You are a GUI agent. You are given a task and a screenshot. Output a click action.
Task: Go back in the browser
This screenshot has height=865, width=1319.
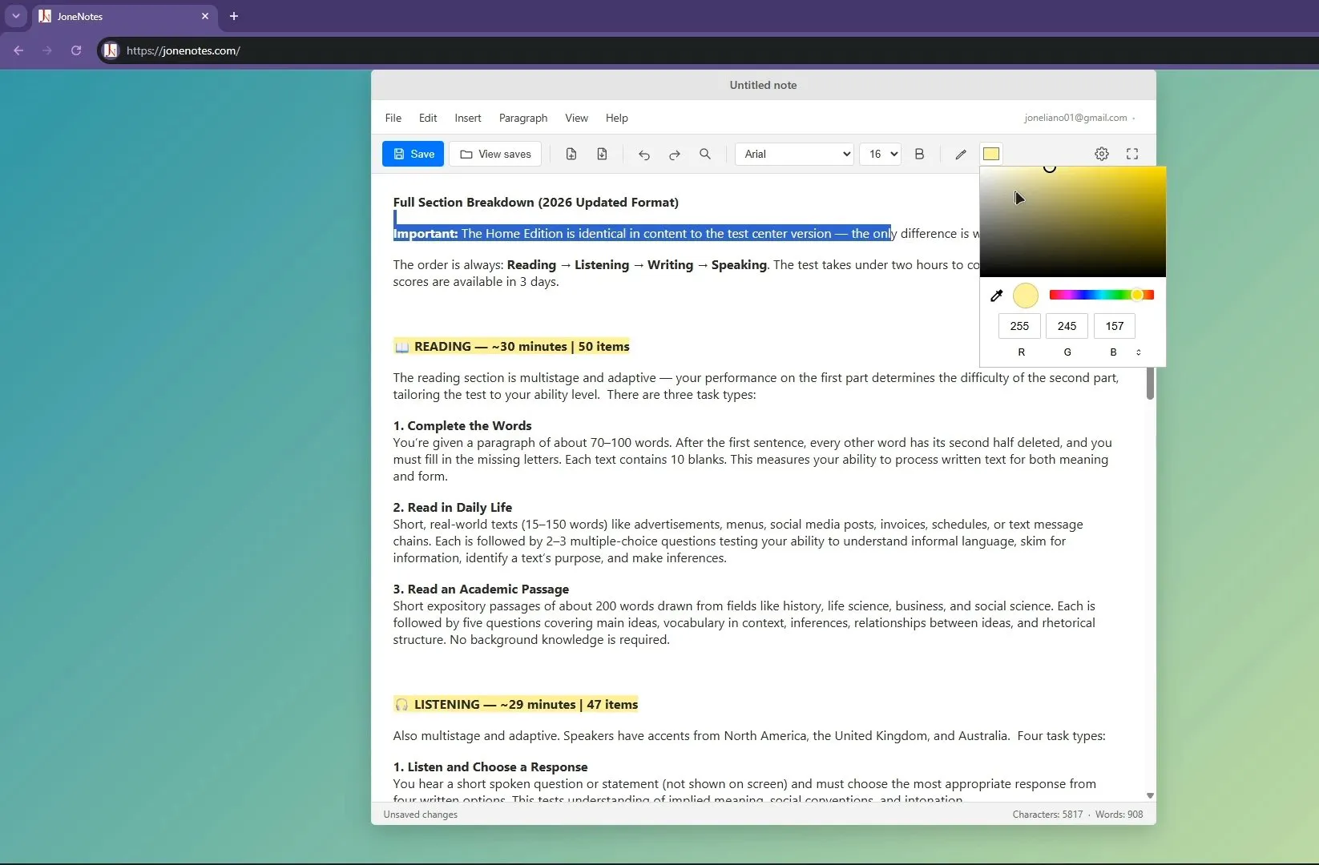18,50
